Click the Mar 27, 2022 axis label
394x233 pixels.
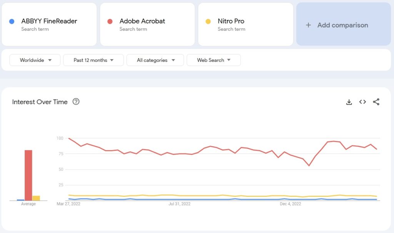(x=68, y=204)
